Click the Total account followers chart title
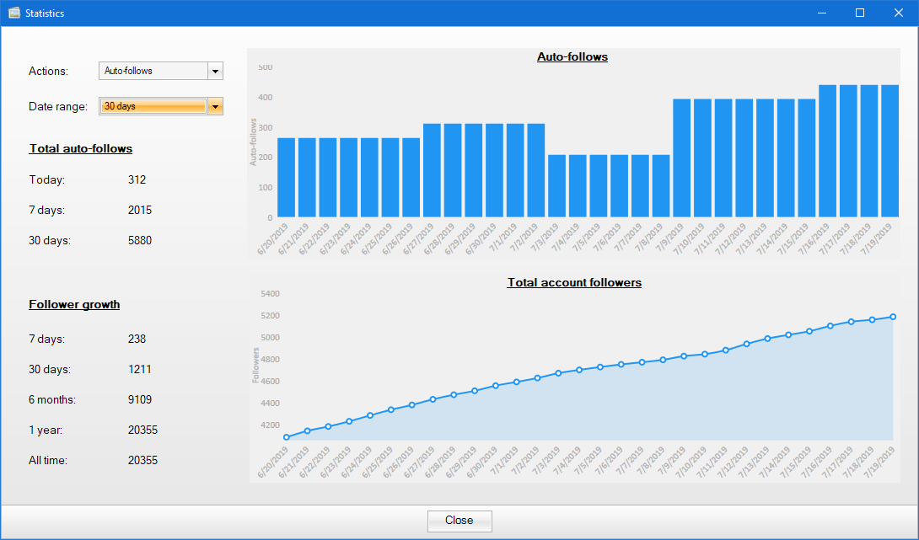The image size is (919, 540). pos(574,283)
